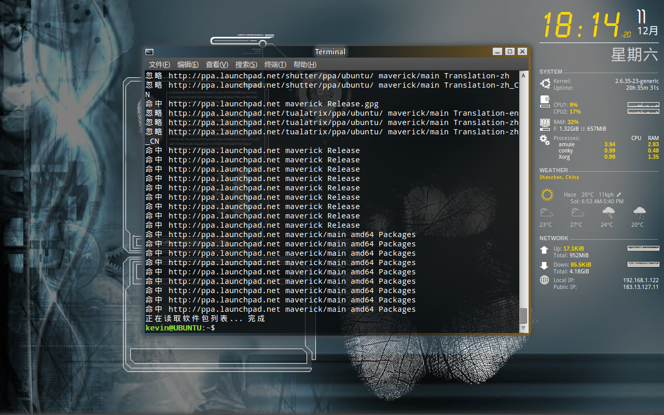Click the public IP 183.13.127.11
664x415 pixels.
tap(641, 287)
